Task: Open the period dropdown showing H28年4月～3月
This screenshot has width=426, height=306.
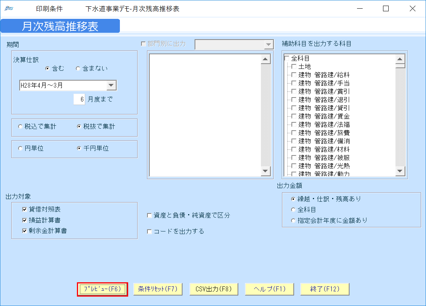Action: coord(112,85)
